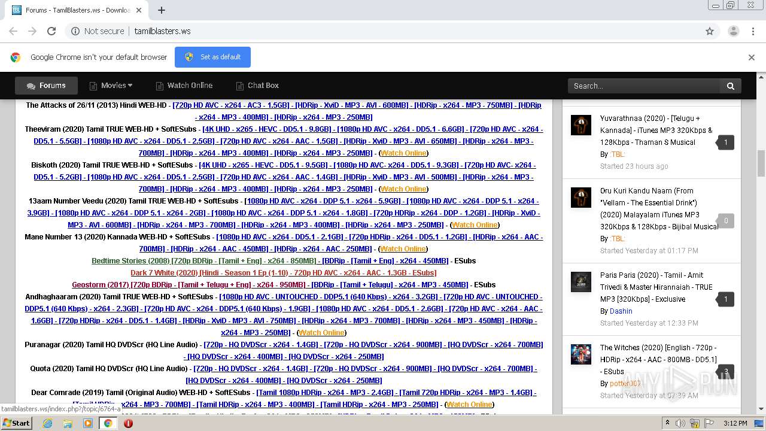Click the Not secure site info icon
This screenshot has height=431, width=766.
pyautogui.click(x=75, y=31)
